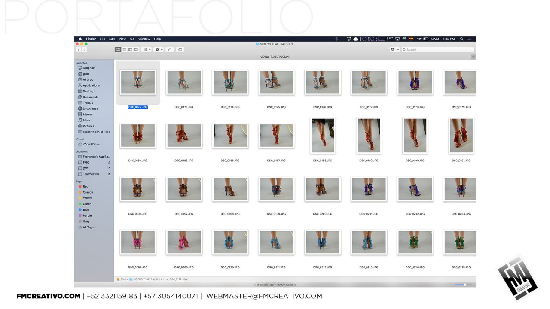Select AirDrop in the sidebar
Screen dimensions: 550x309
pyautogui.click(x=86, y=79)
